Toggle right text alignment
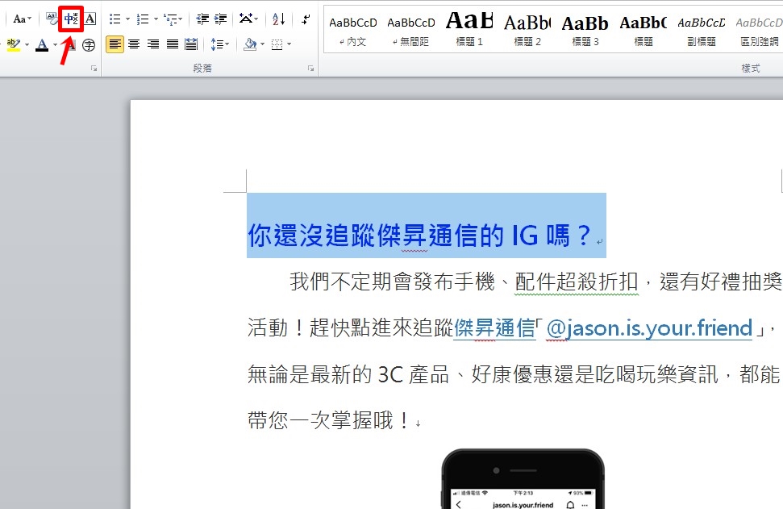Viewport: 783px width, 509px height. coord(152,45)
